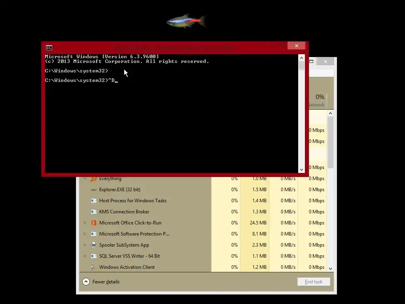Image resolution: width=405 pixels, height=304 pixels.
Task: Click the Host Process for Windows Tasks icon
Action: point(93,201)
